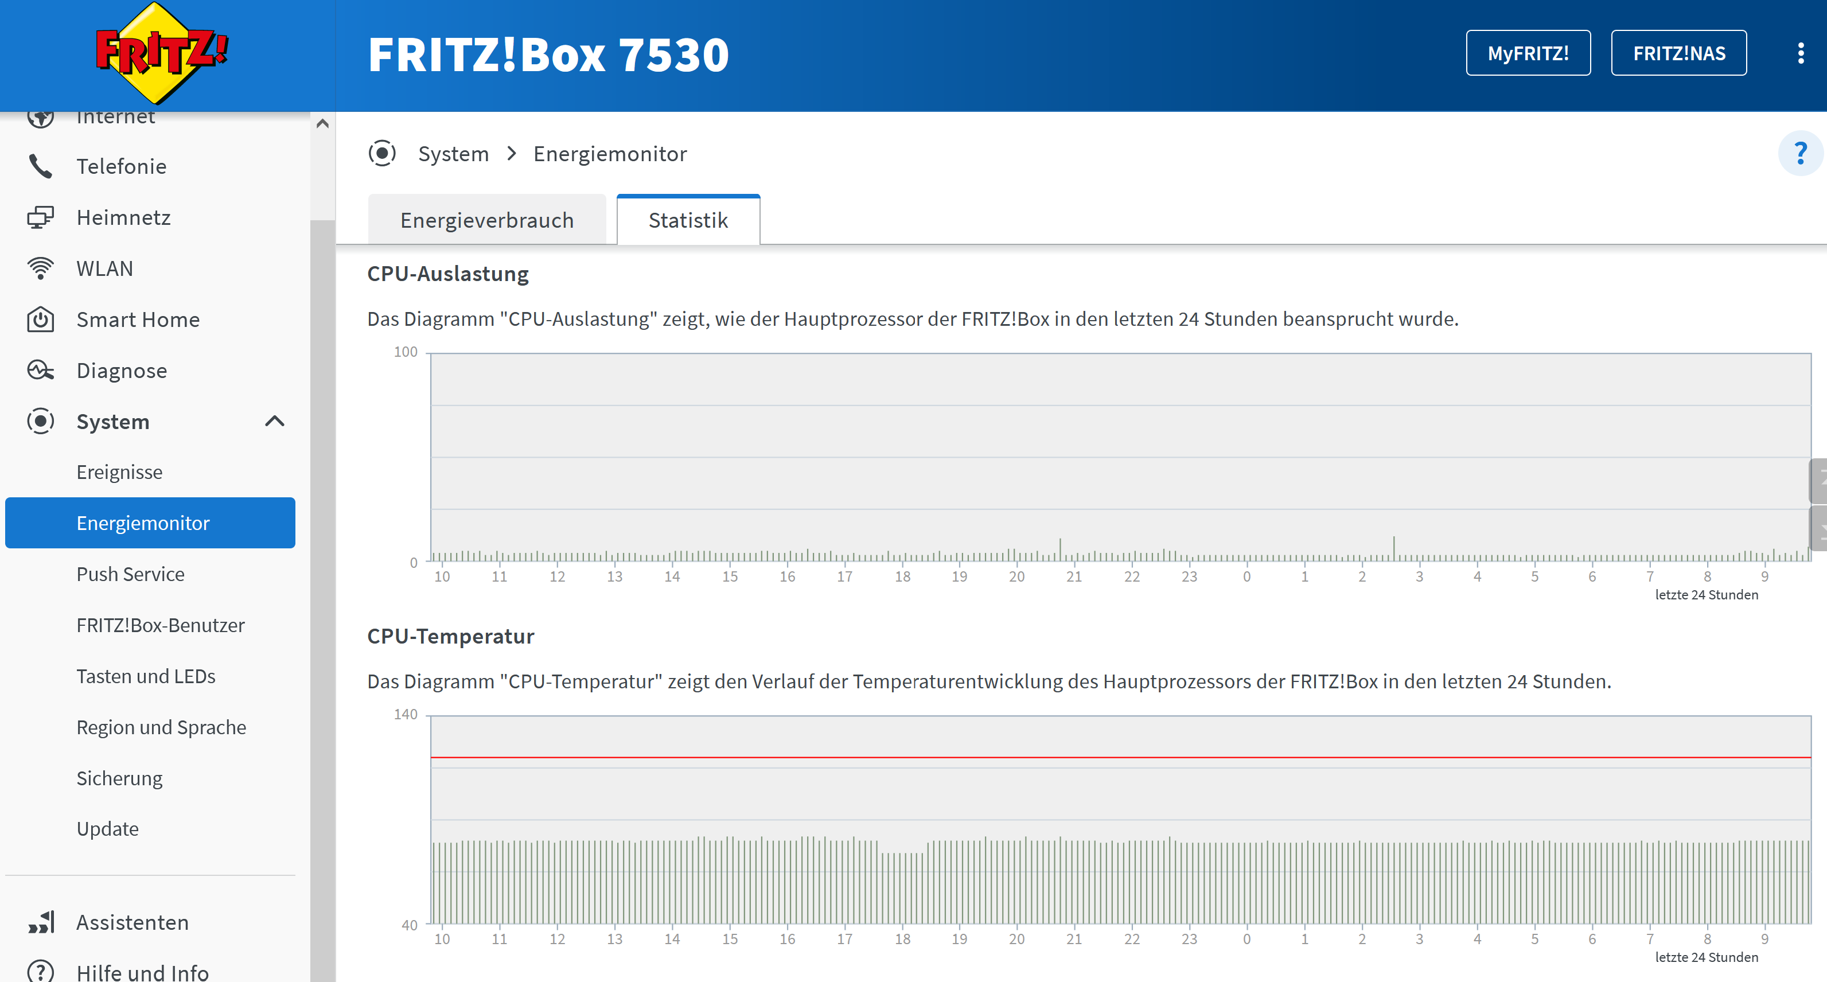Go to FRITZ!Box-Benutzer
Image resolution: width=1827 pixels, height=982 pixels.
pos(160,625)
